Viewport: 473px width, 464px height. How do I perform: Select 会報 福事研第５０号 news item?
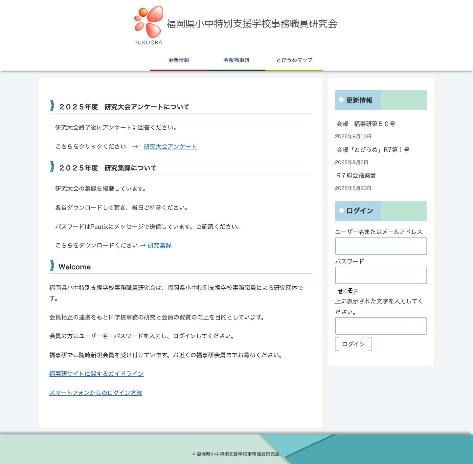click(x=366, y=124)
